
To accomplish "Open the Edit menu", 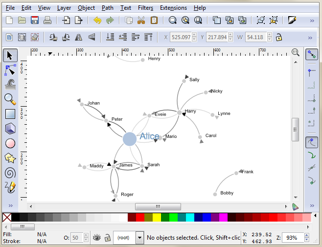I will pos(26,8).
